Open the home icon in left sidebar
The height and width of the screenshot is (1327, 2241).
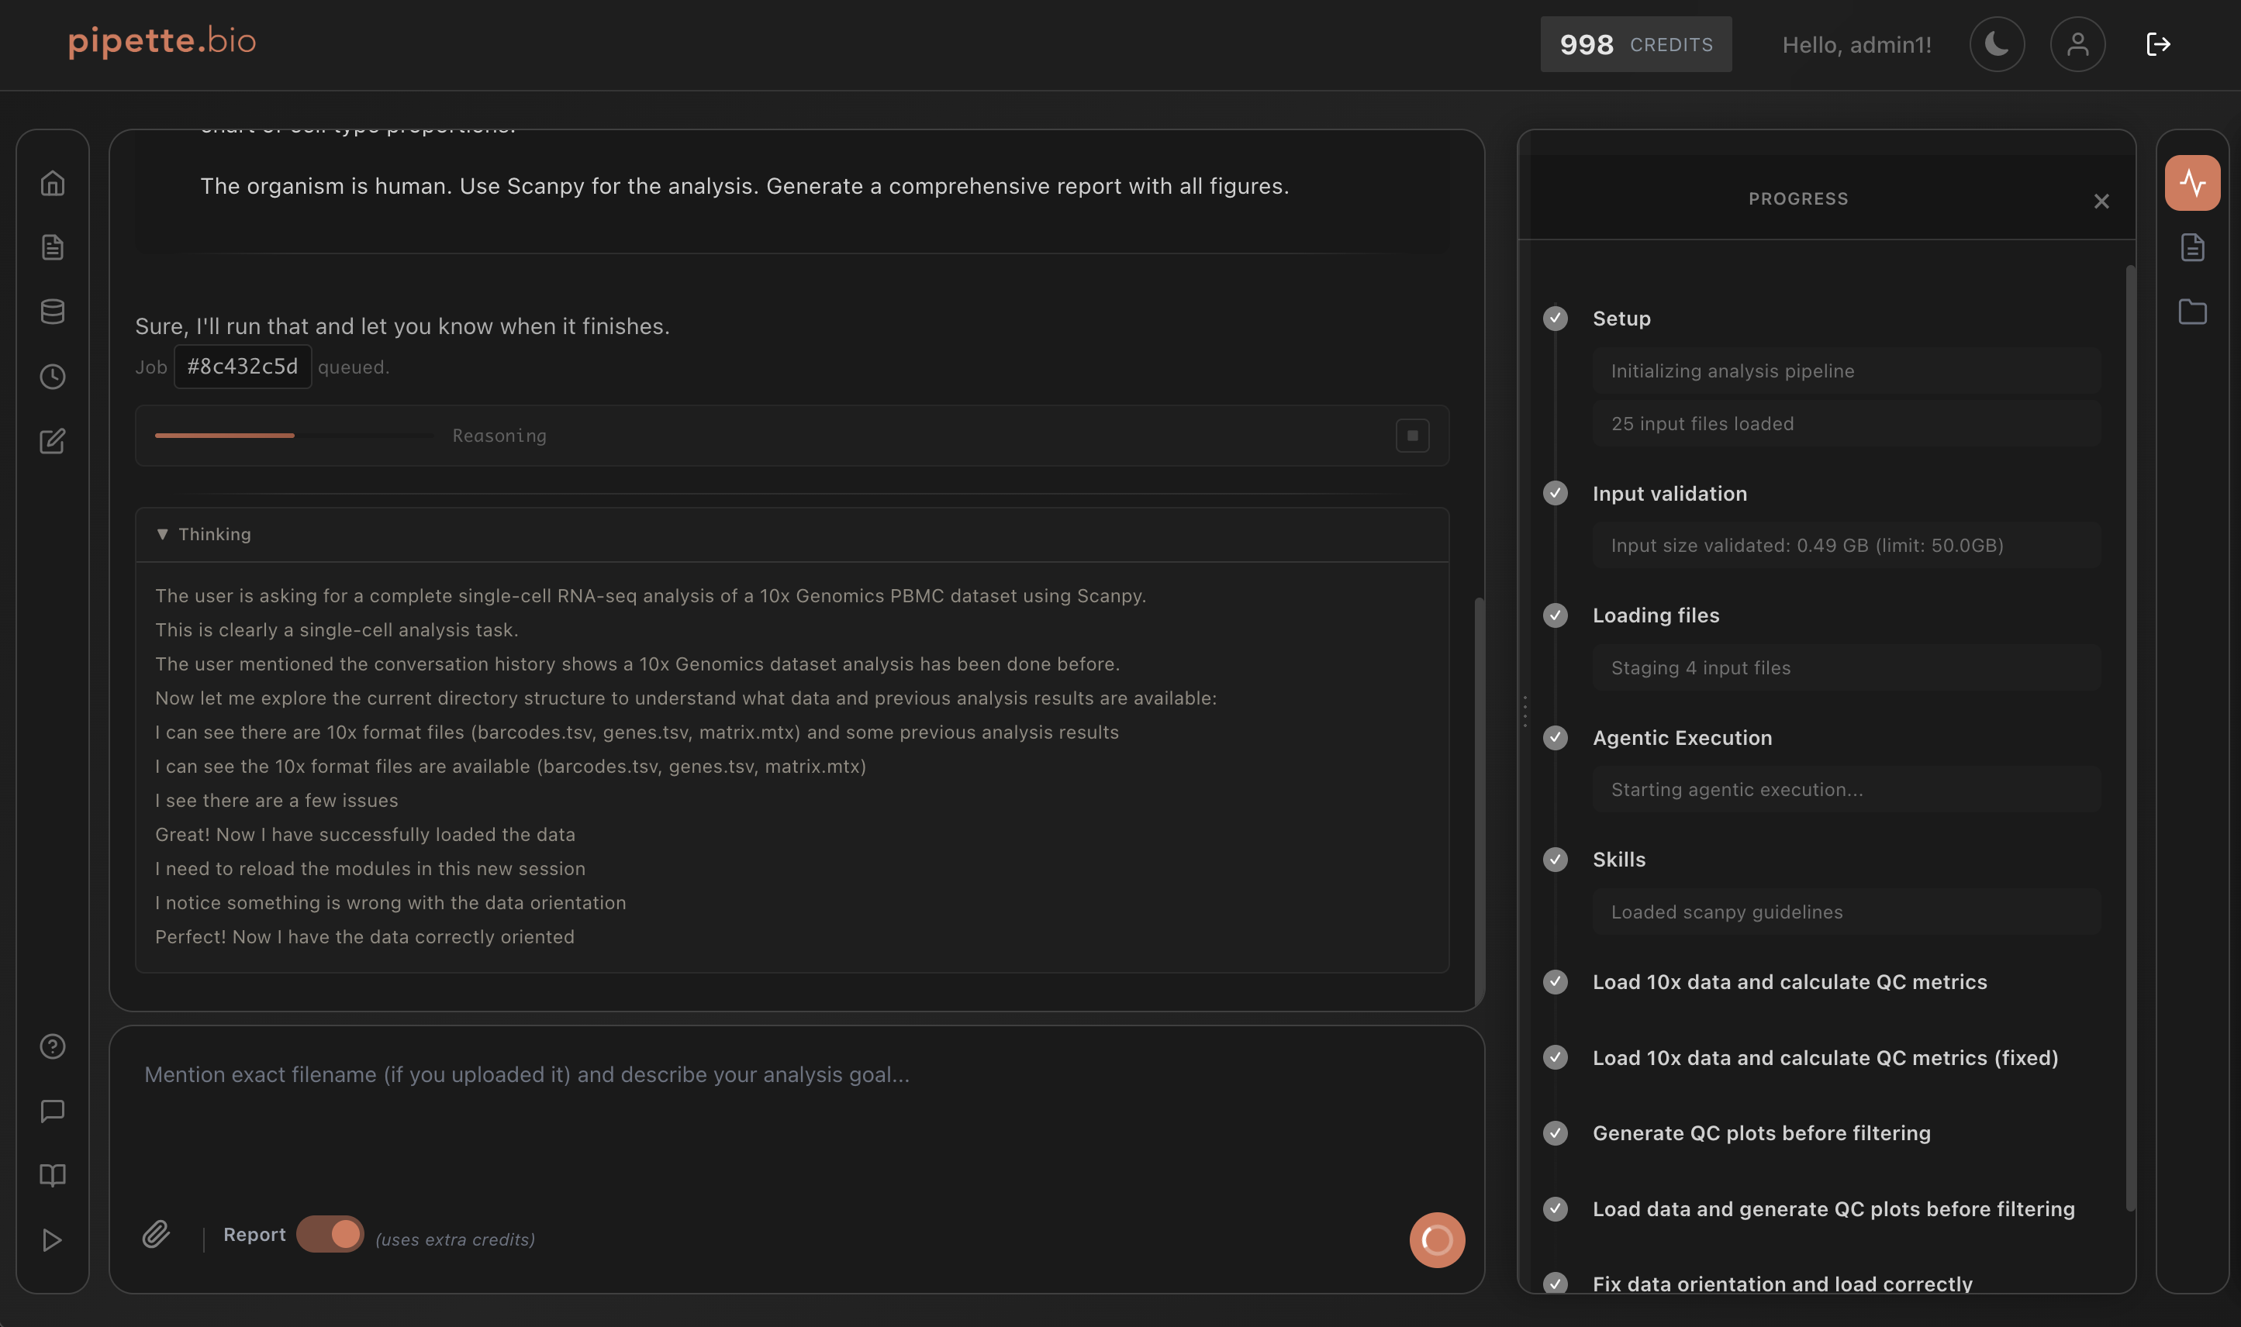53,183
